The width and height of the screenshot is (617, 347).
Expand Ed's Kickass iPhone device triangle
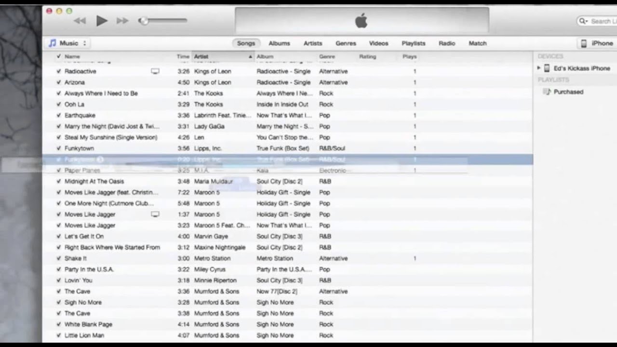[x=539, y=68]
